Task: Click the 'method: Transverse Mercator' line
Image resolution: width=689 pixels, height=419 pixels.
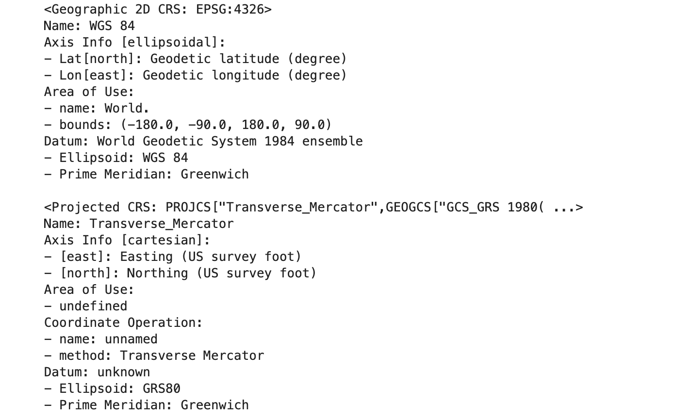Action: tap(154, 355)
